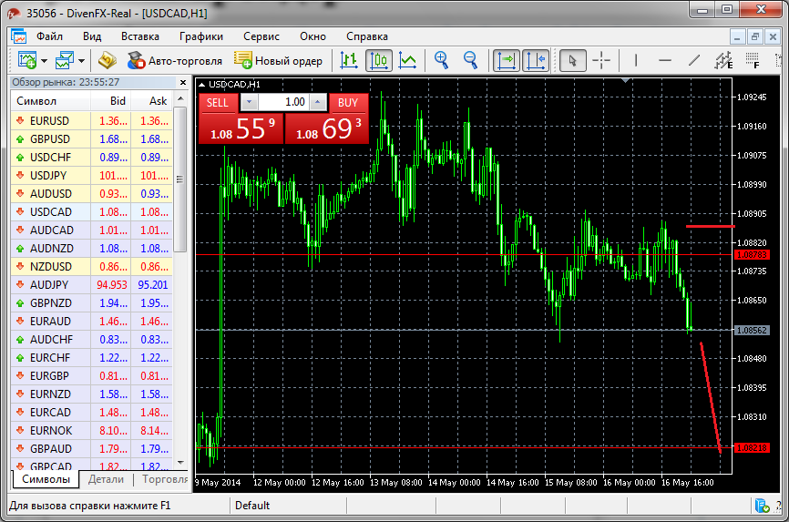The height and width of the screenshot is (522, 789).
Task: Collapse one-click trading panel triangle
Action: (201, 85)
